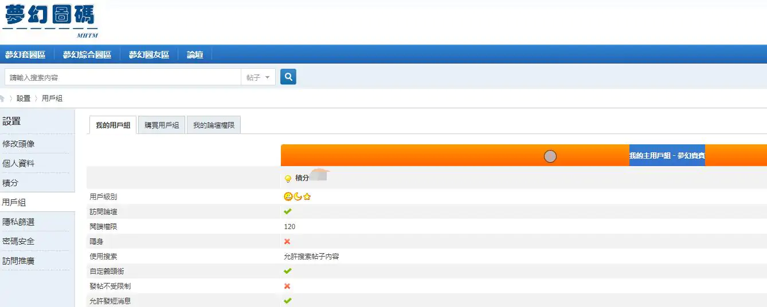Click the lightbulb icon beside 積分
Image resolution: width=767 pixels, height=307 pixels.
[x=288, y=179]
